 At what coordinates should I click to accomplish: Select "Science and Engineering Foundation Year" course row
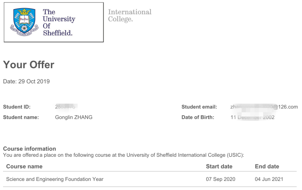click(55, 179)
